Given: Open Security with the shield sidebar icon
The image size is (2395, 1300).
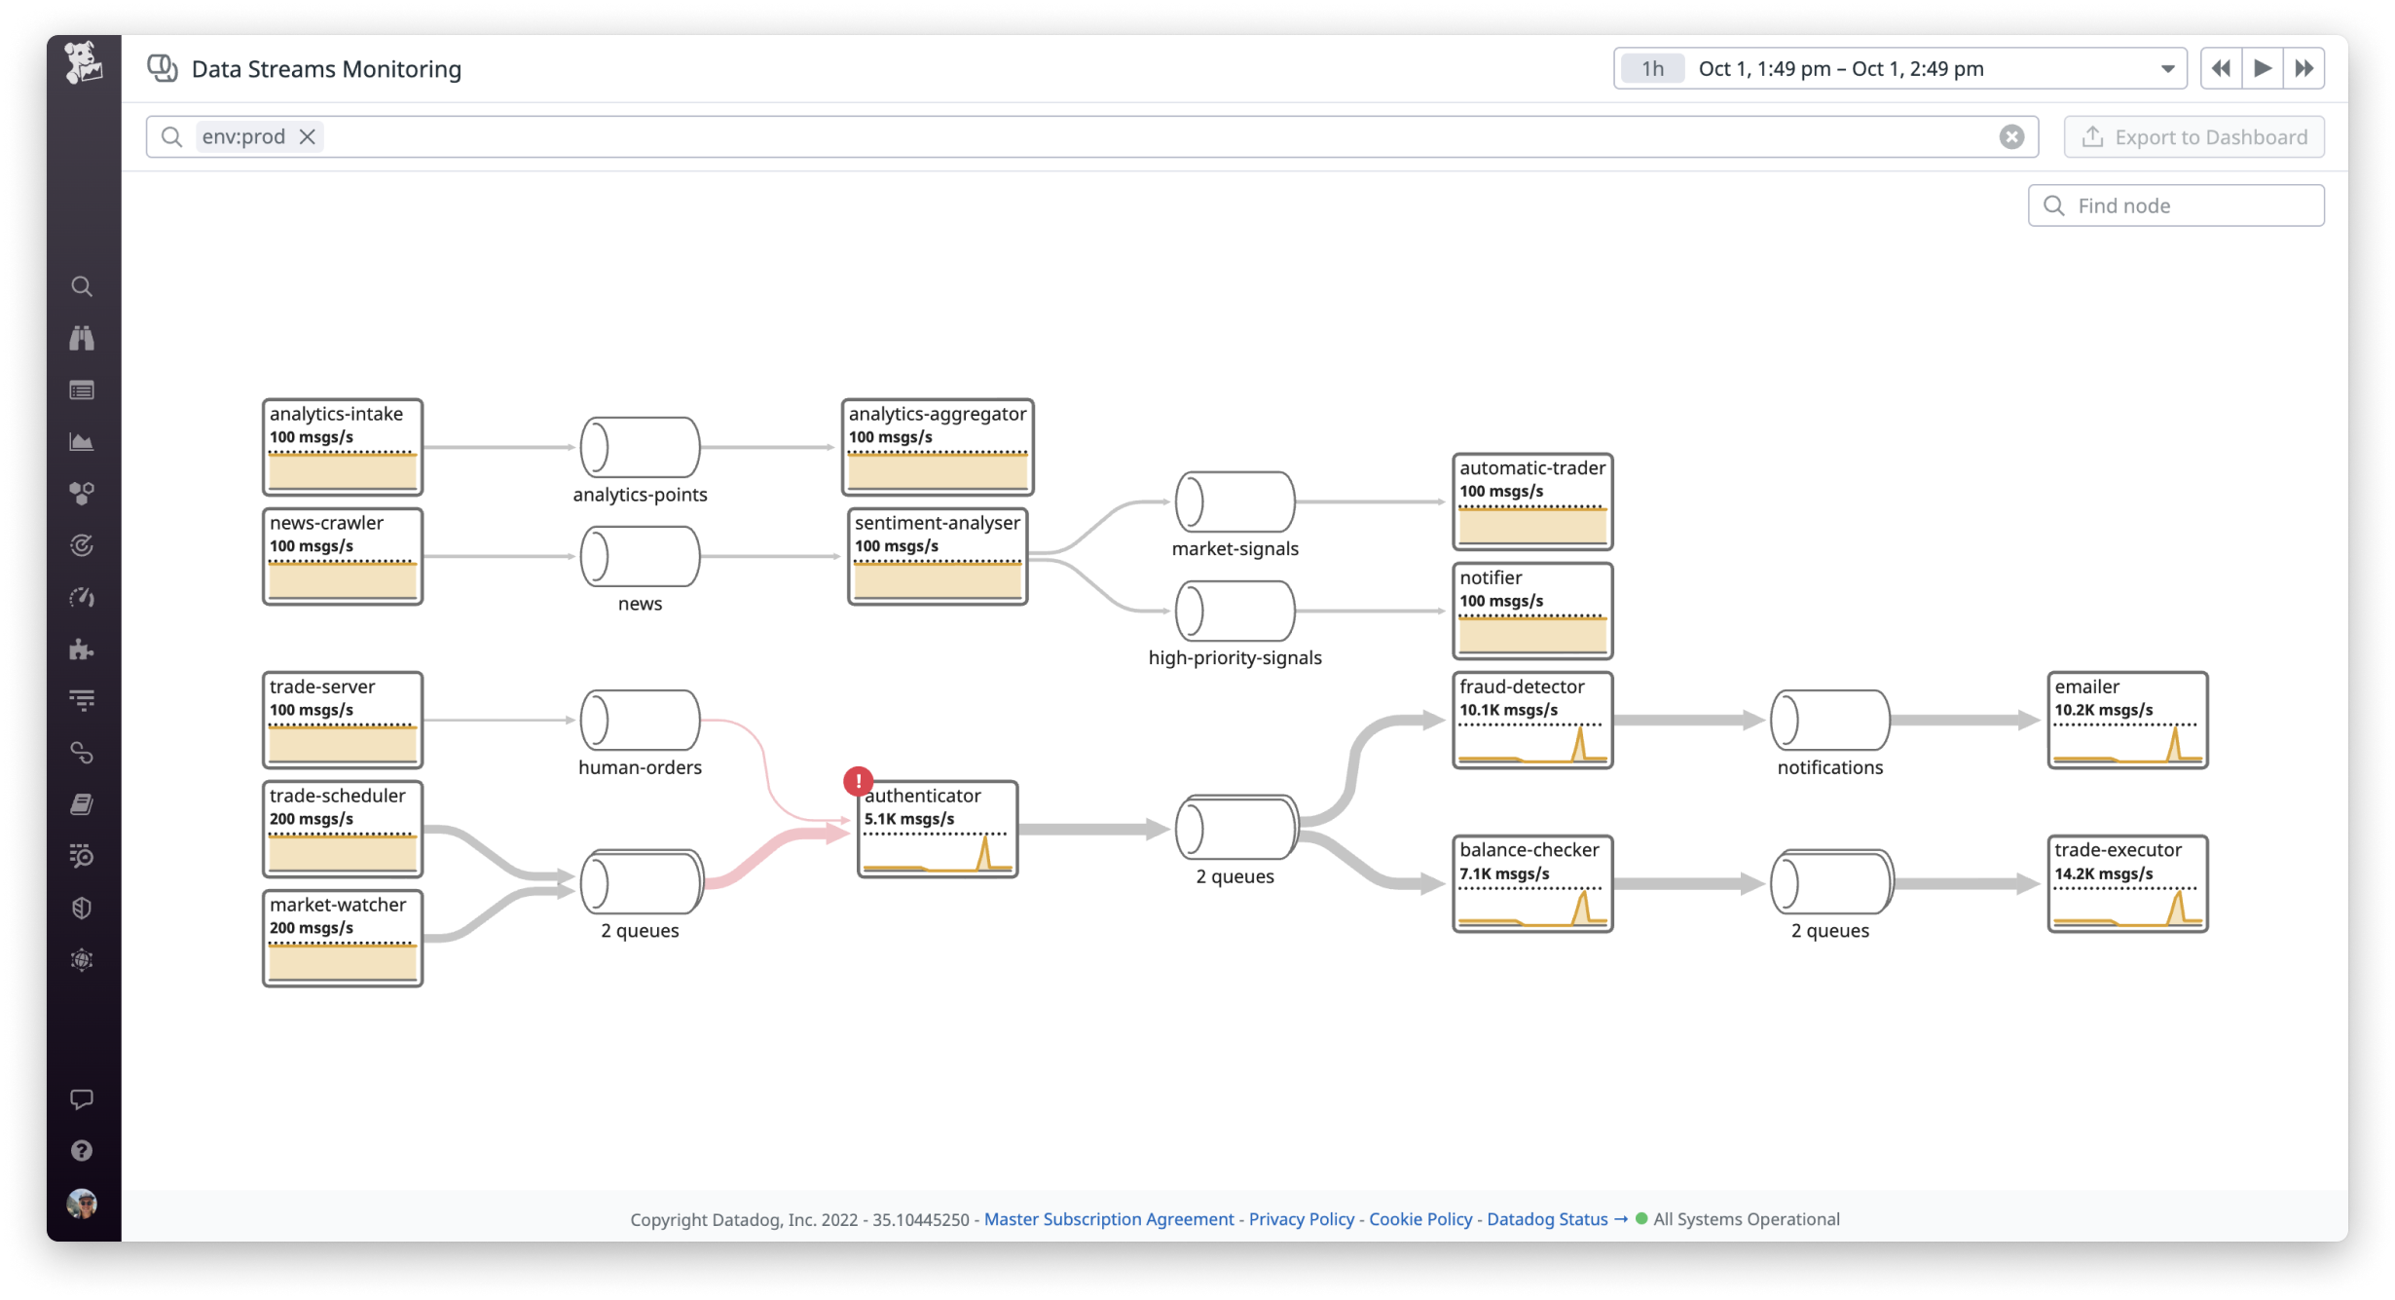Looking at the screenshot, I should pyautogui.click(x=83, y=908).
